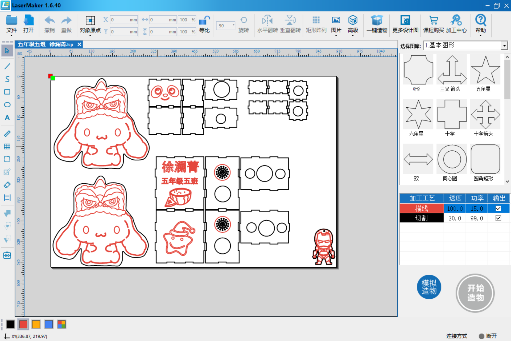This screenshot has height=341, width=511.
Task: Undo with the 撤销 arrow
Action: (x=50, y=21)
